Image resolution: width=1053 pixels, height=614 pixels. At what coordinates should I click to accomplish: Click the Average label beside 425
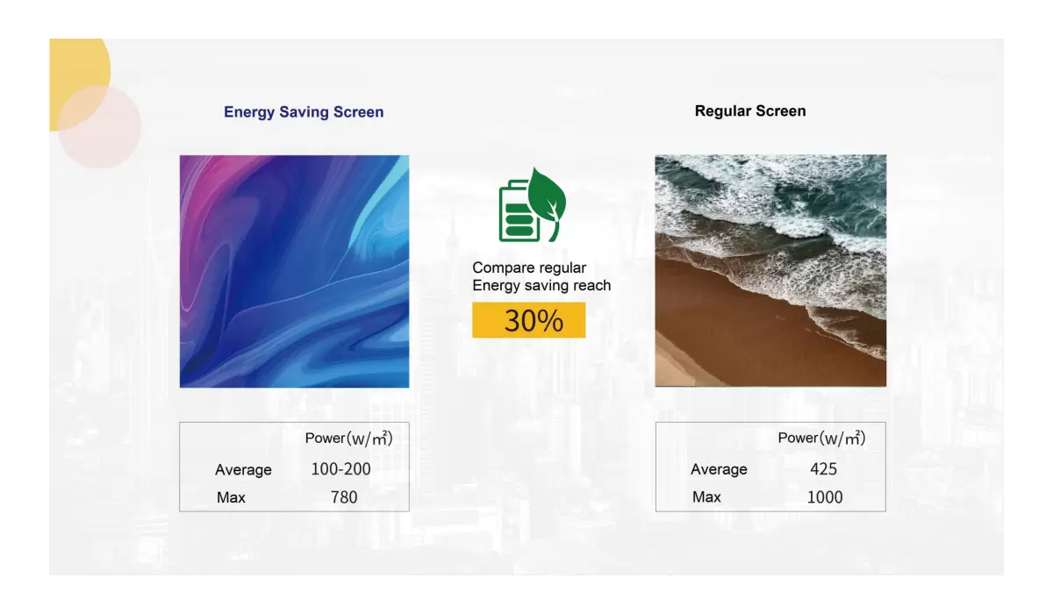pos(719,469)
